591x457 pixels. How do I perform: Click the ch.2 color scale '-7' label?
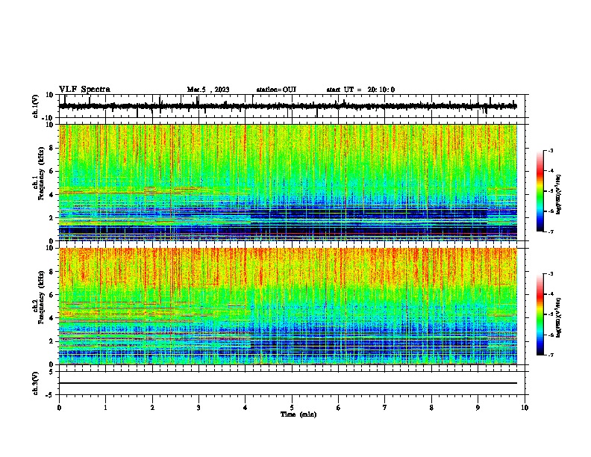550,355
